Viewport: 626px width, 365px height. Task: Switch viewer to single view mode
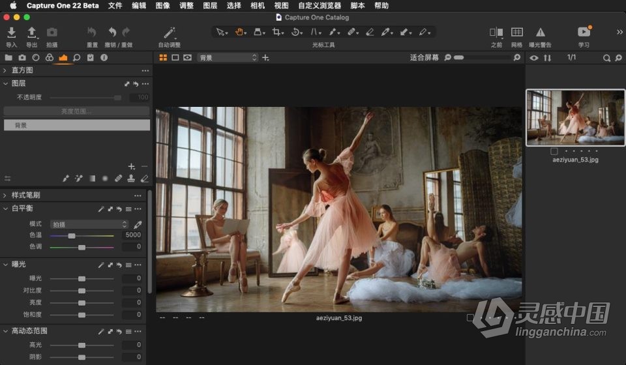pyautogui.click(x=175, y=58)
